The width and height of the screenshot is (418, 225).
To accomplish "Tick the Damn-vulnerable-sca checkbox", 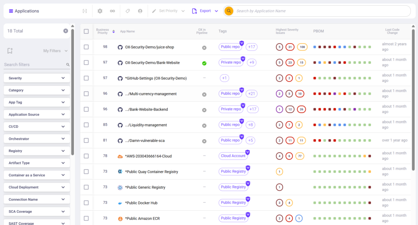I will (86, 140).
